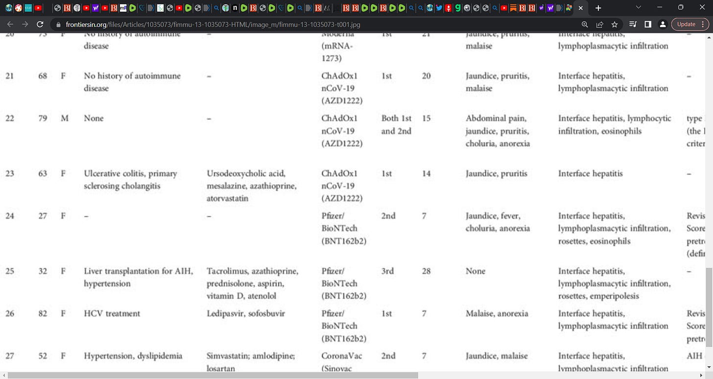Reload the frontiersin.org page
713x379 pixels.
40,24
